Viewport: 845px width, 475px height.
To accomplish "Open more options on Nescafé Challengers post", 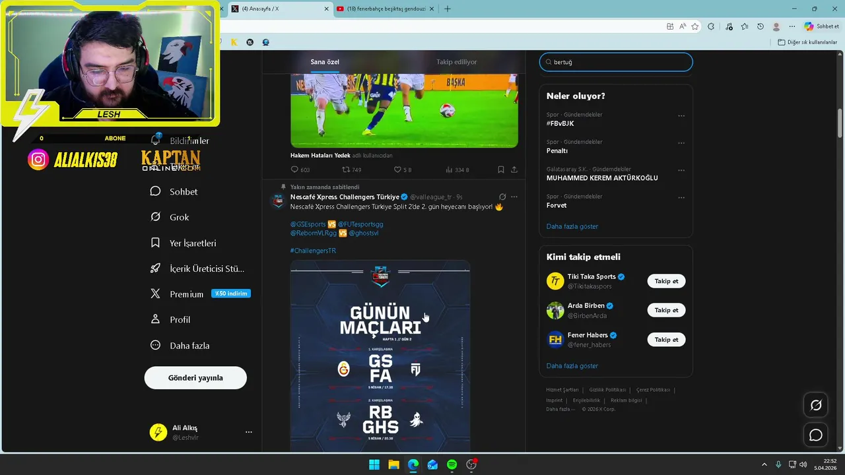I will pos(514,197).
